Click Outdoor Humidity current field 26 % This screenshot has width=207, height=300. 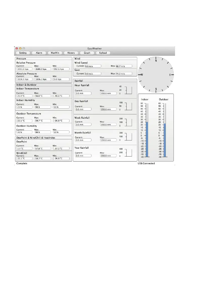pyautogui.click(x=24, y=132)
